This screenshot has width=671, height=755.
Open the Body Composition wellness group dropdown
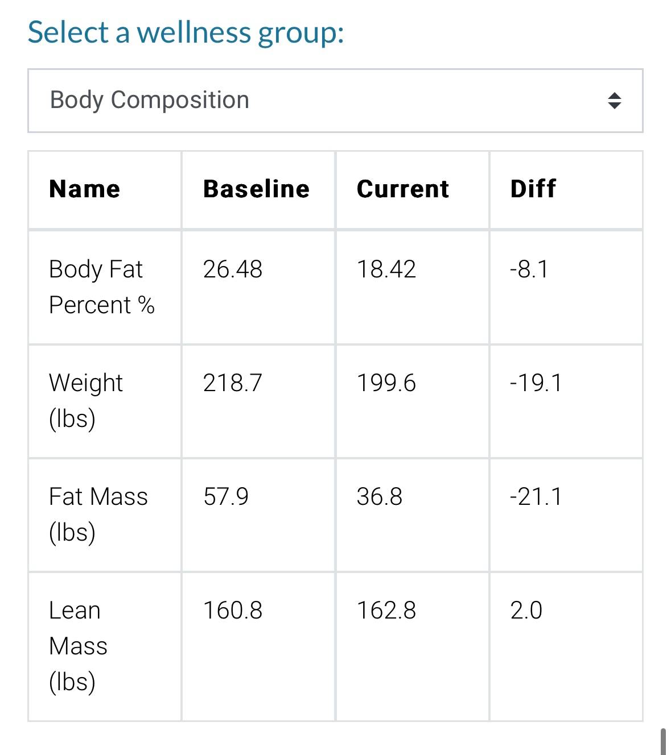click(x=335, y=101)
